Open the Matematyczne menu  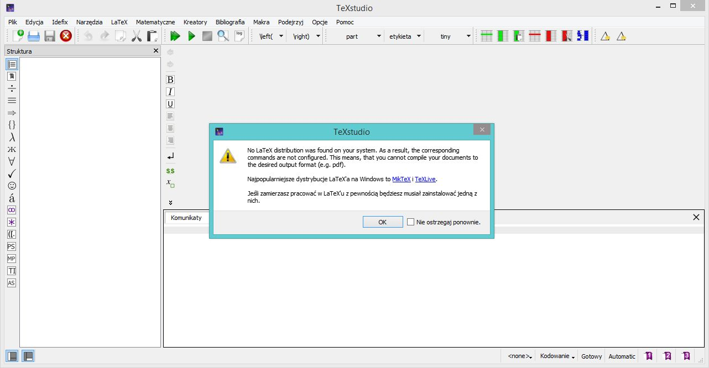155,22
